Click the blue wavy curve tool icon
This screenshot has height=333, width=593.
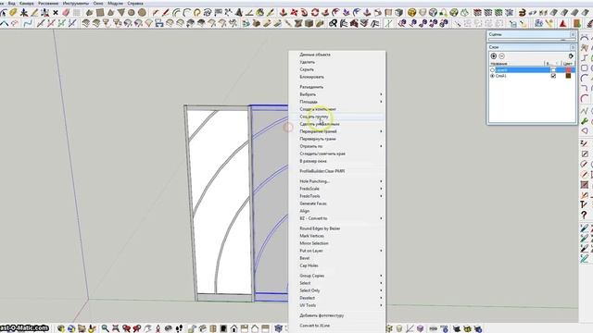point(27,23)
